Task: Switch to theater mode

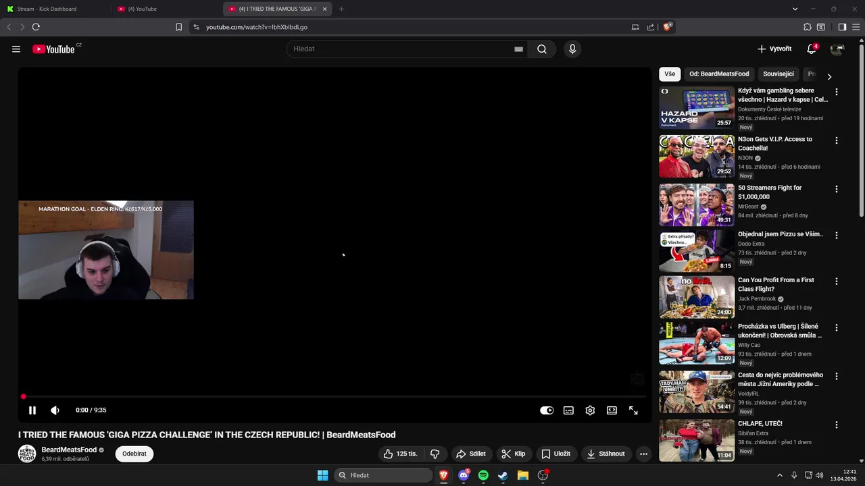Action: [612, 410]
